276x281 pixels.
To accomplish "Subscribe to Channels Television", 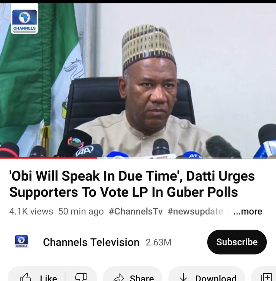I will coord(237,242).
